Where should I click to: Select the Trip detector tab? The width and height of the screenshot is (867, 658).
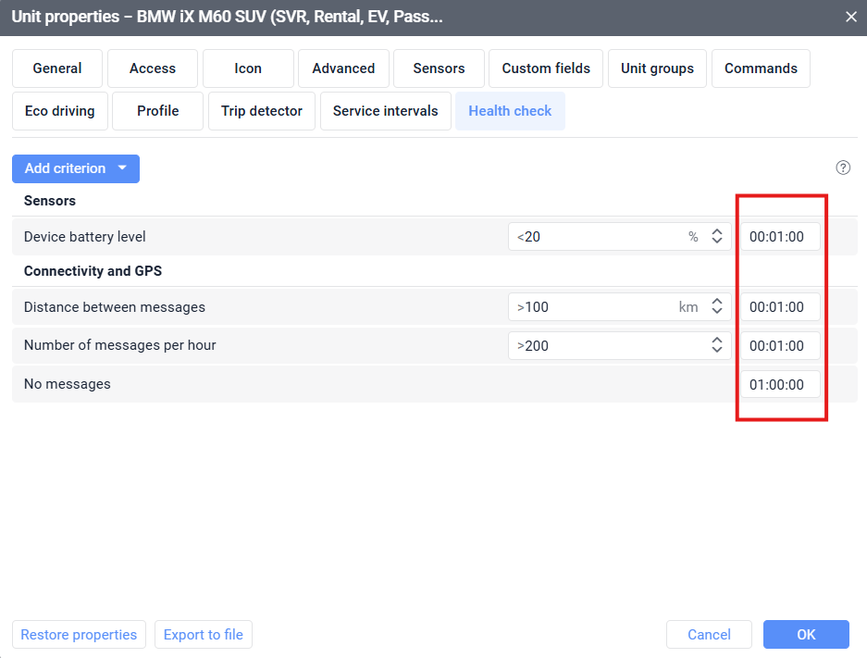(262, 111)
